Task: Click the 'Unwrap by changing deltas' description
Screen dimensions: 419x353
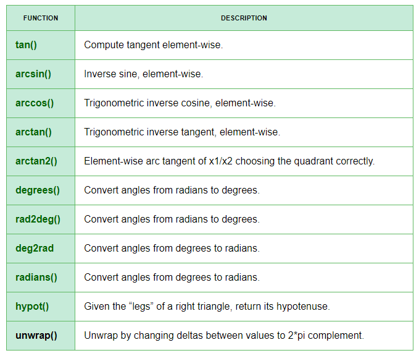Action: point(224,336)
